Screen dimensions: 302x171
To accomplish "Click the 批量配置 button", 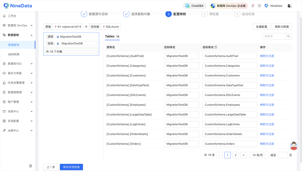I will (261, 27).
